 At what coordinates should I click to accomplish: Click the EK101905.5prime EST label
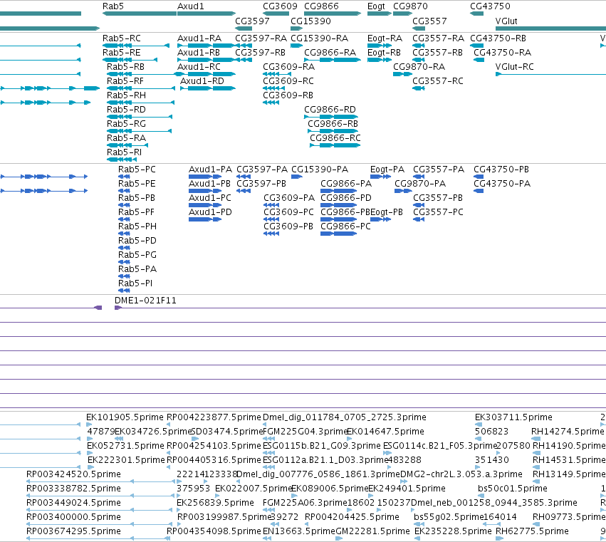coord(125,417)
